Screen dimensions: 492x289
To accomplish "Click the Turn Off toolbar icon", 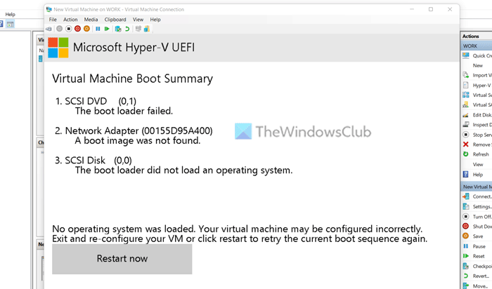I will (x=68, y=29).
